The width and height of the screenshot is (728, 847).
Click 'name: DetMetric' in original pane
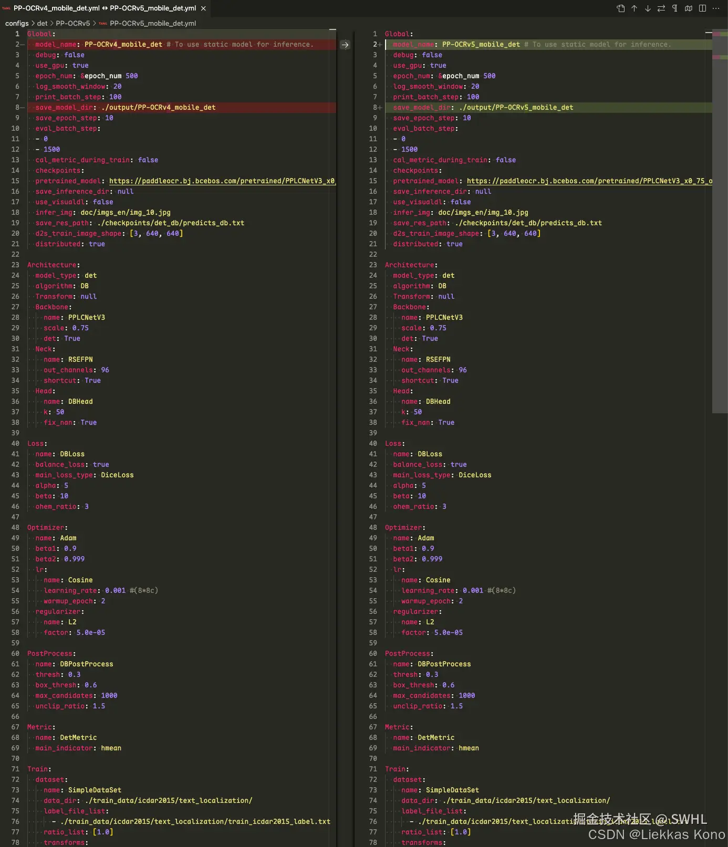[66, 738]
